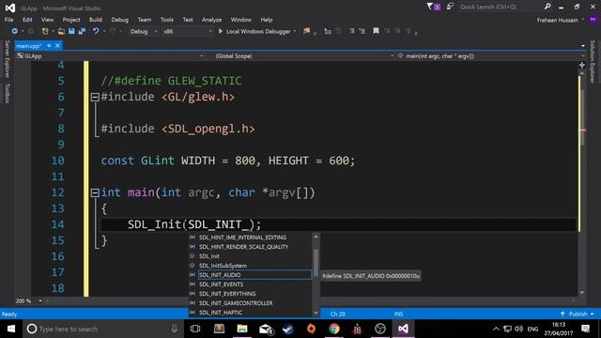The height and width of the screenshot is (338, 601).
Task: Click the split editor icon above the scrollbar
Action: [x=582, y=65]
